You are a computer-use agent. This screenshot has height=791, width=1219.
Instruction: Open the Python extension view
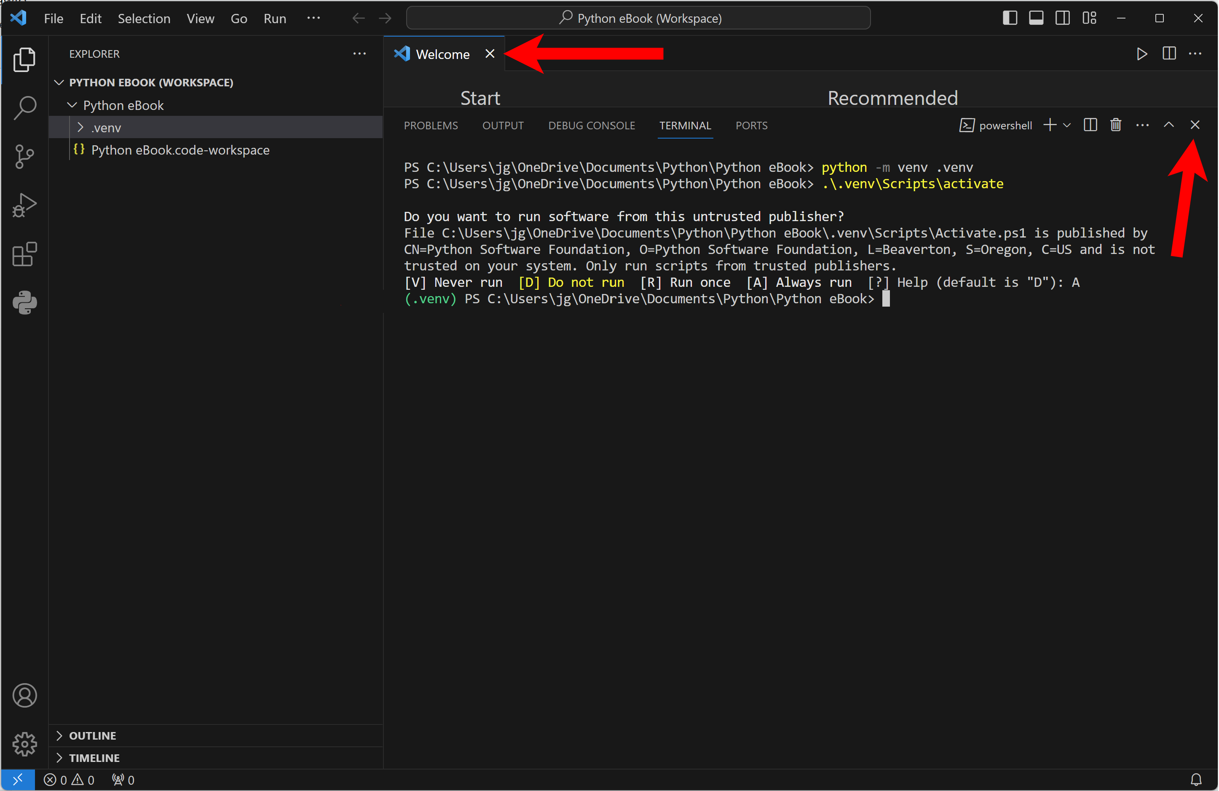[24, 302]
